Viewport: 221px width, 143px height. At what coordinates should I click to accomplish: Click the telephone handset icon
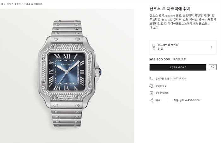(x=151, y=78)
